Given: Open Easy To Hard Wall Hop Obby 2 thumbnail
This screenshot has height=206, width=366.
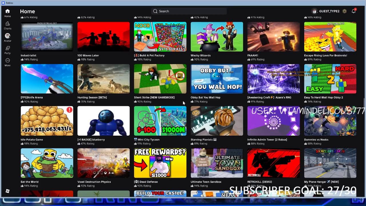Looking at the screenshot, I should 330,79.
